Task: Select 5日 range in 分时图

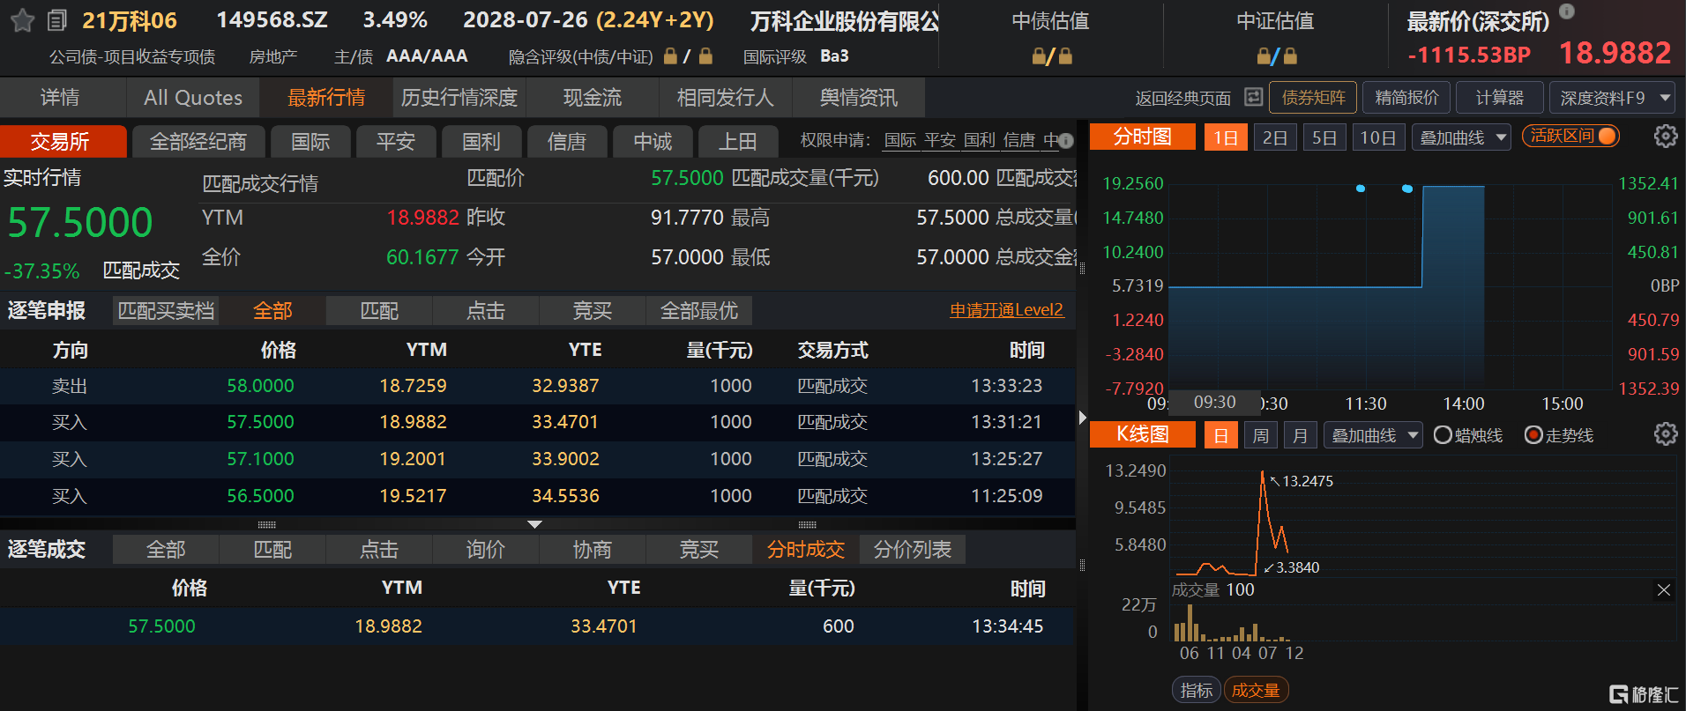Action: (x=1324, y=138)
